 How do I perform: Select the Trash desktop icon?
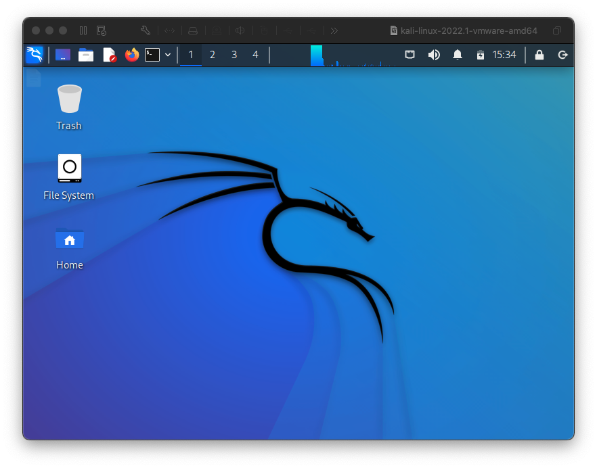coord(69,99)
